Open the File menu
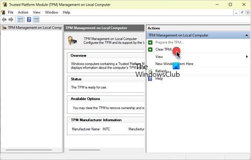This screenshot has width=251, height=160. tap(10, 12)
